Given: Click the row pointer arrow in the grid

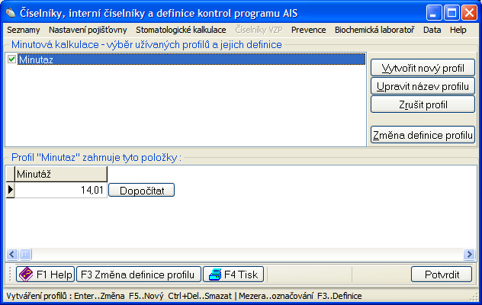Looking at the screenshot, I should tap(11, 190).
